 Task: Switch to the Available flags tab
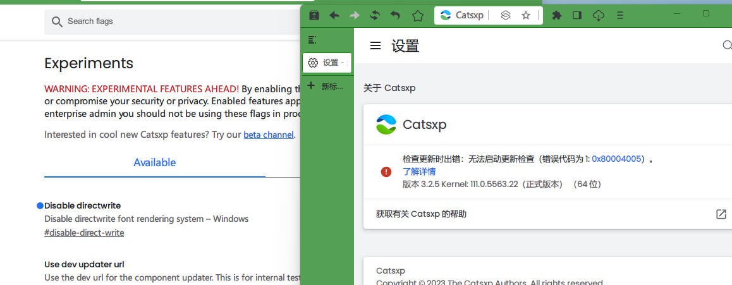pos(154,162)
